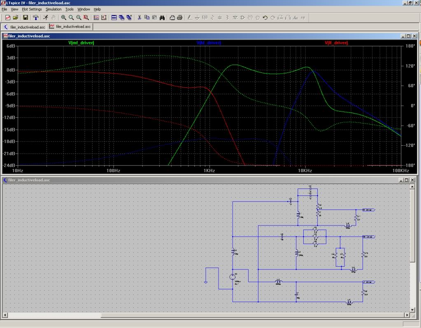Screen dimensions: 421x328
Task: Click the Component gate-symbol tool
Action: [x=242, y=18]
